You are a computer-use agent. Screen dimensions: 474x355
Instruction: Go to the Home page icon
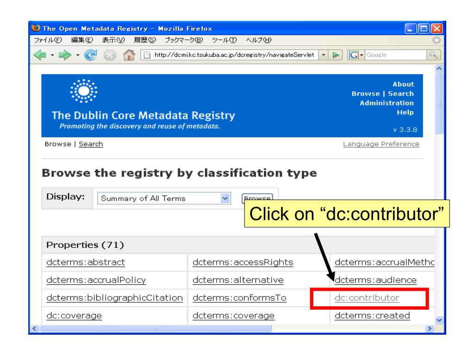pos(129,55)
